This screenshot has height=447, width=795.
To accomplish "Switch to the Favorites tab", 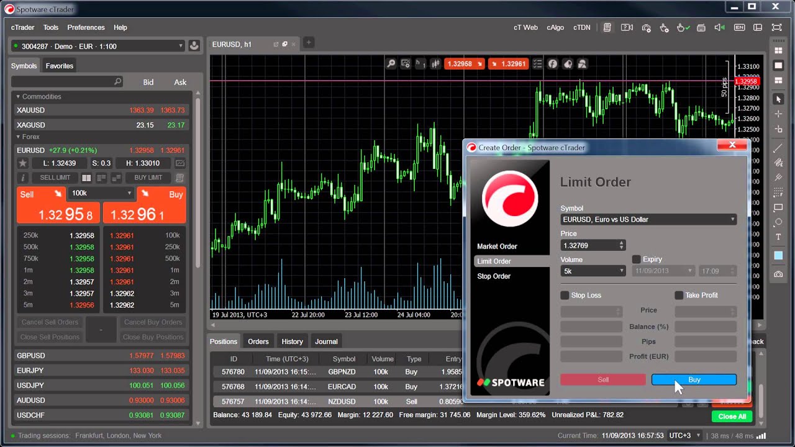I will click(x=60, y=66).
